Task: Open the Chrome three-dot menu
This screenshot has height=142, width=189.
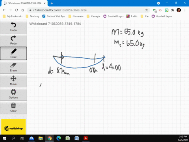Action: tap(185, 10)
